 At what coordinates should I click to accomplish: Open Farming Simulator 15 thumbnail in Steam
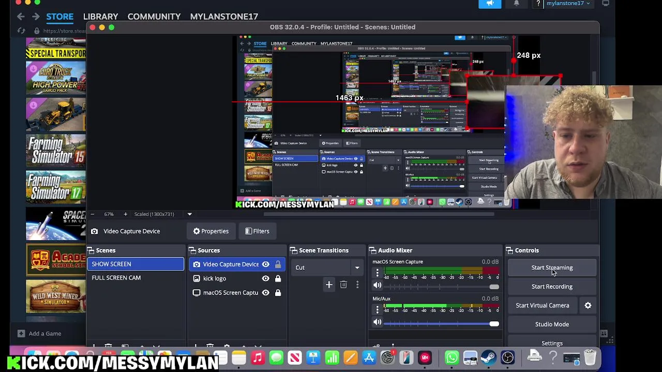pos(56,150)
